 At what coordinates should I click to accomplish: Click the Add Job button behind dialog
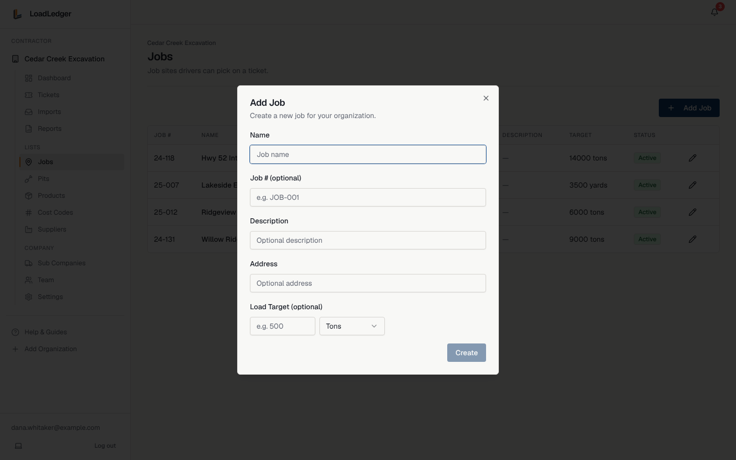pyautogui.click(x=689, y=108)
